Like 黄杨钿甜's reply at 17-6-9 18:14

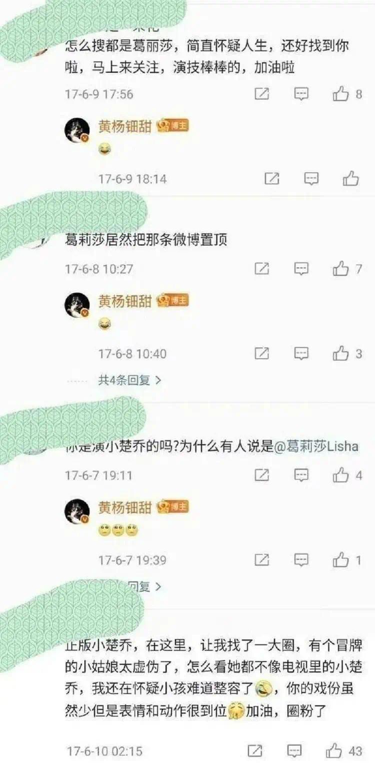(351, 178)
